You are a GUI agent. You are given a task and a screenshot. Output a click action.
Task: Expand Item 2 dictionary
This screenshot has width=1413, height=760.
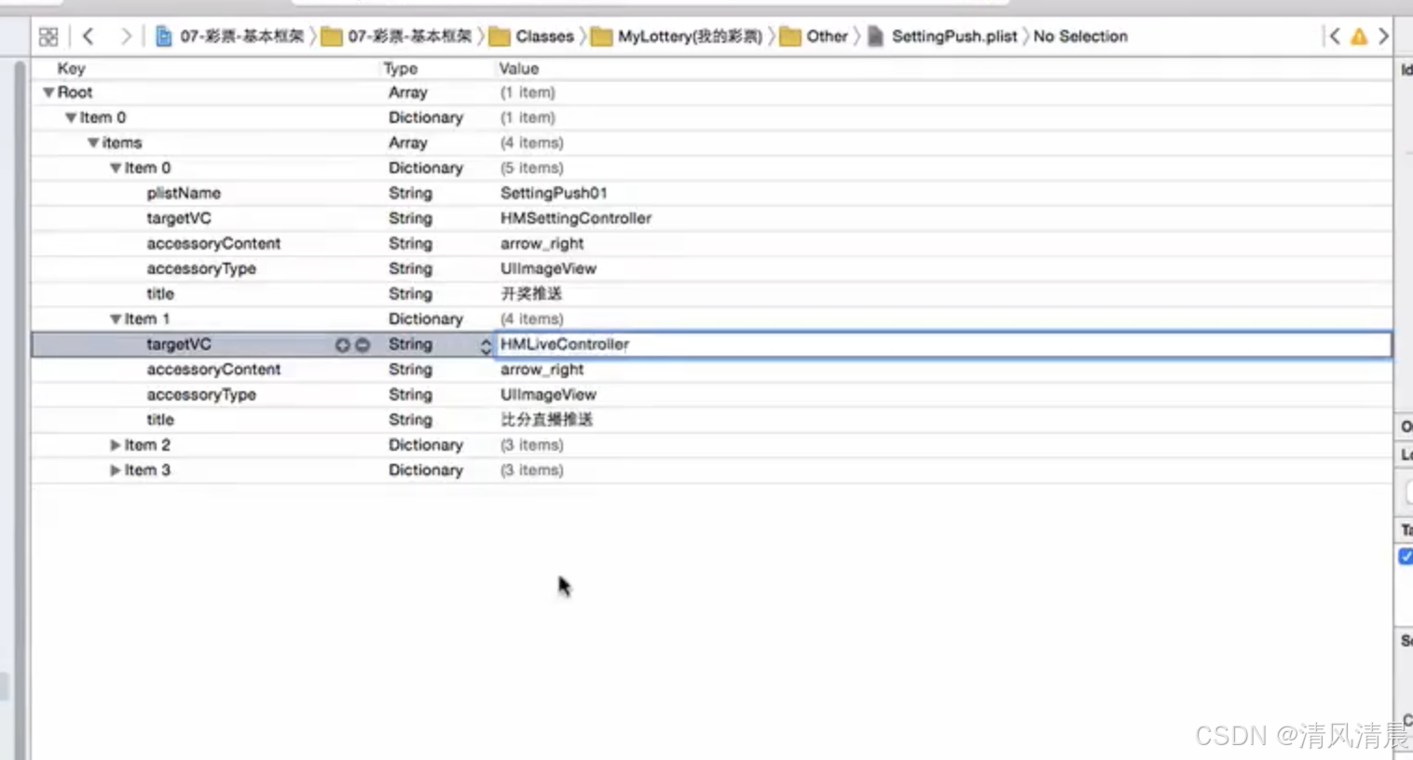[x=116, y=445]
